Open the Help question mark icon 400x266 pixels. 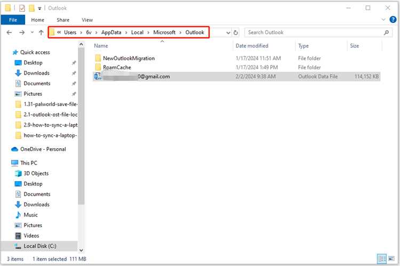[393, 19]
